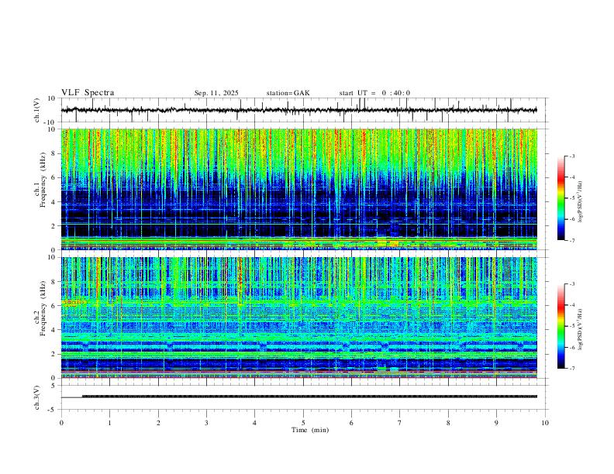This screenshot has width=614, height=474.
Task: Click the "VLF Spectra" title text
Action: click(x=88, y=93)
